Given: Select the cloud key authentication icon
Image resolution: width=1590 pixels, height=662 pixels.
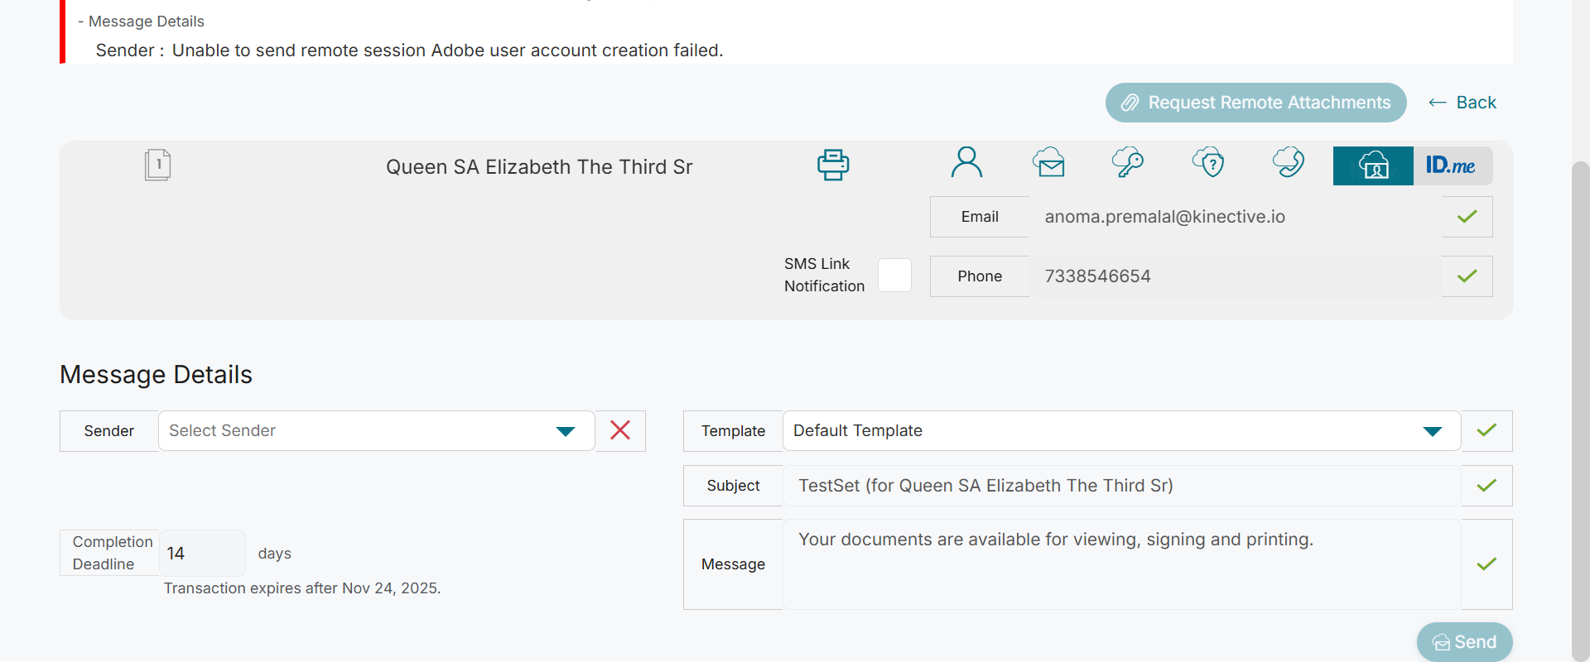Looking at the screenshot, I should tap(1128, 163).
